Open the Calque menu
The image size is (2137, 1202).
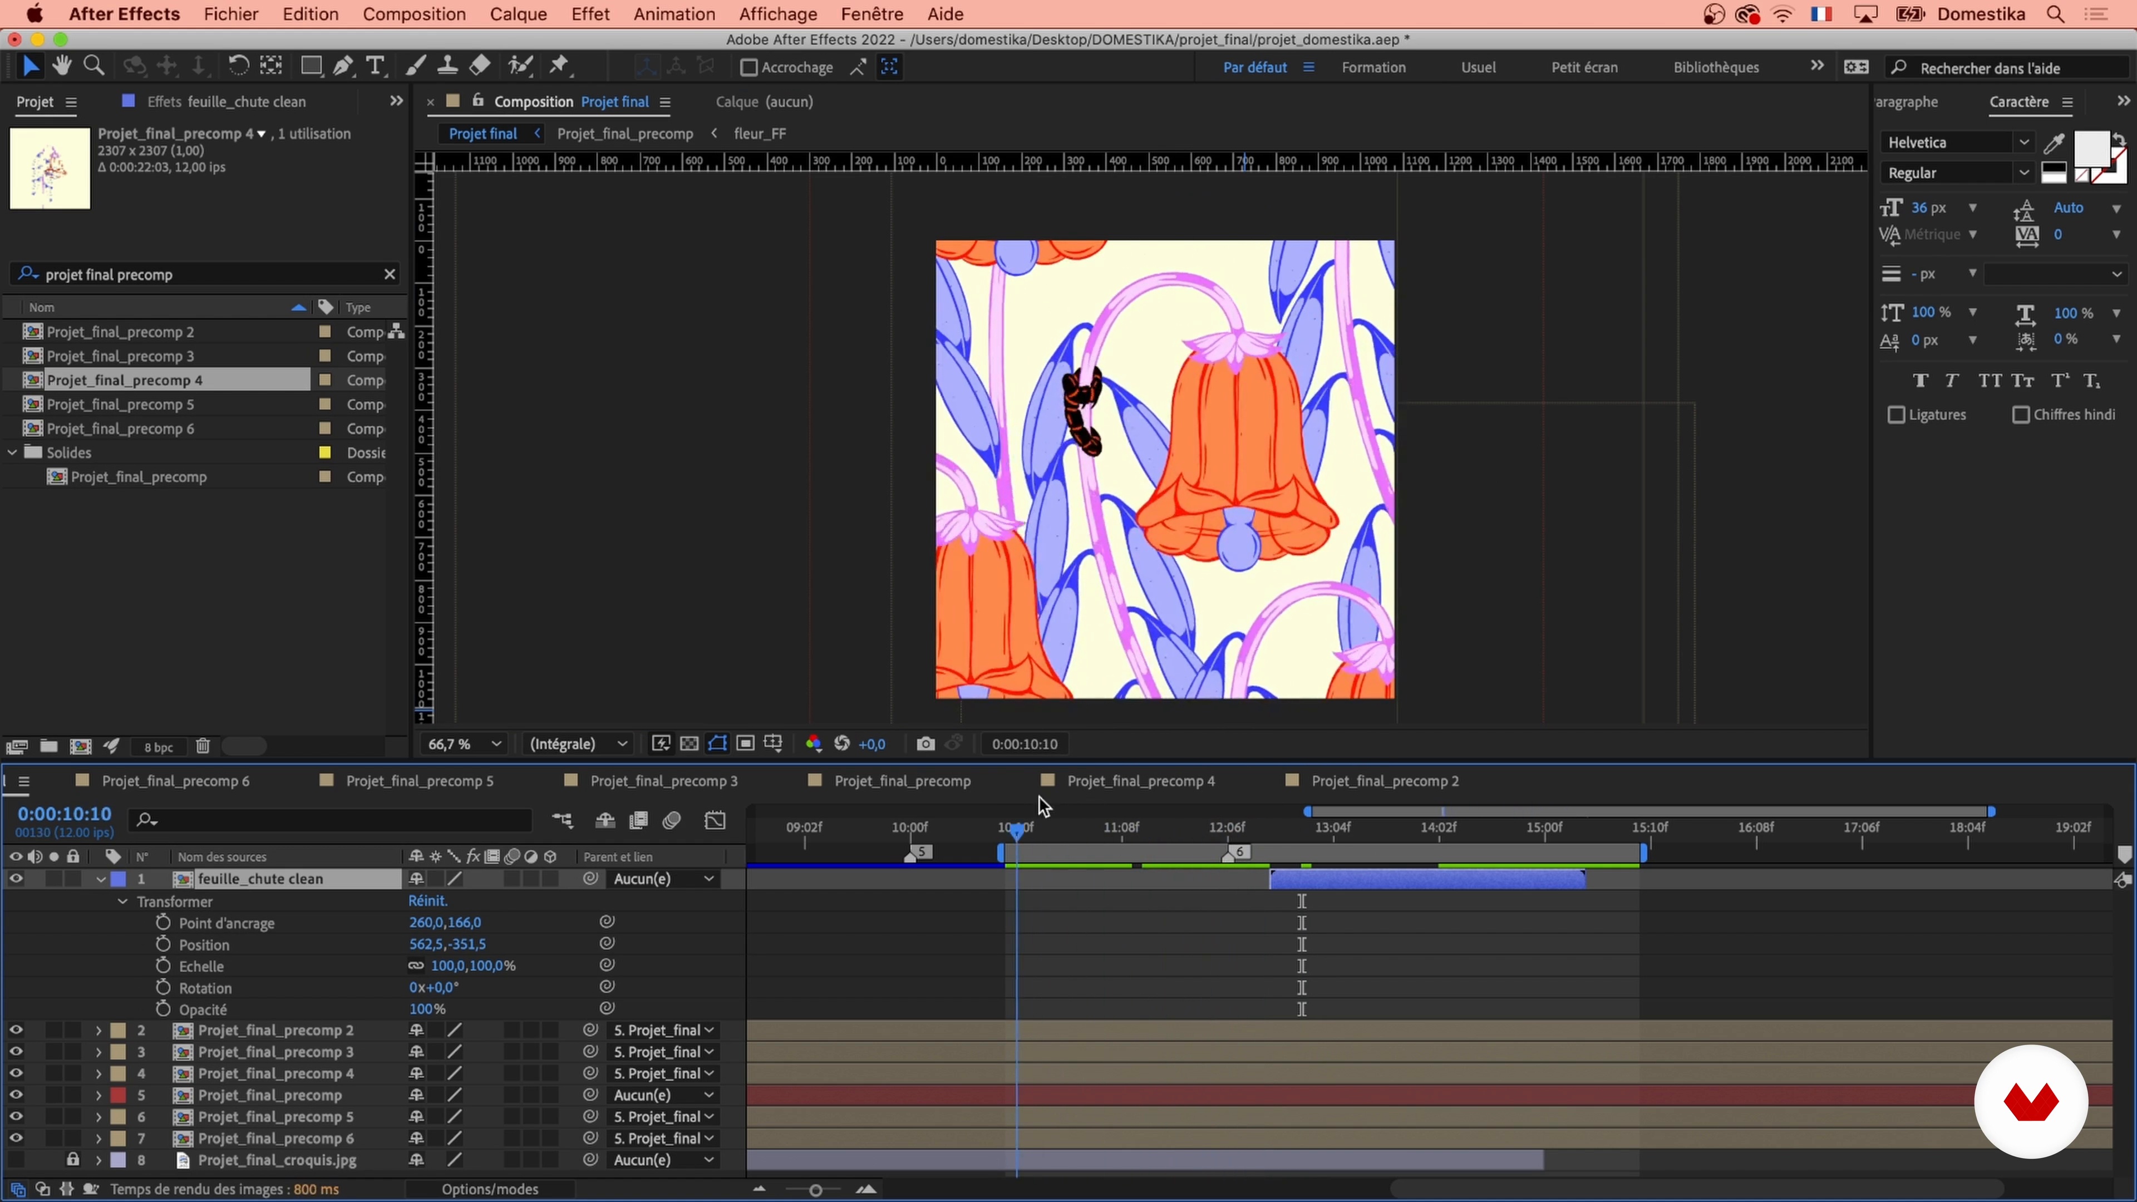[x=518, y=14]
